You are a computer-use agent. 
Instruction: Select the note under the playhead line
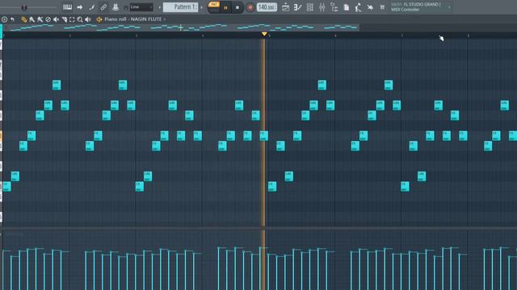[264, 135]
